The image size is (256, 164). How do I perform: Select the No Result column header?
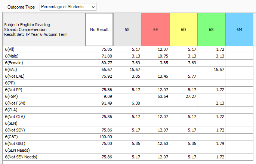99,30
